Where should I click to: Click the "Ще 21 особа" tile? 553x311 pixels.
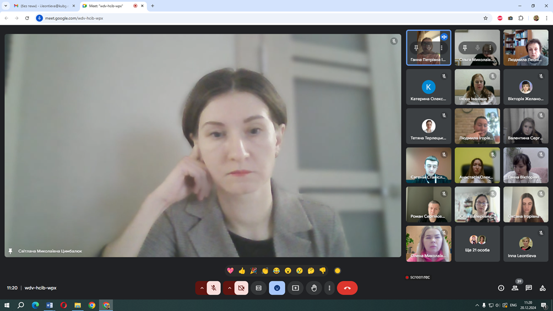coord(477,243)
